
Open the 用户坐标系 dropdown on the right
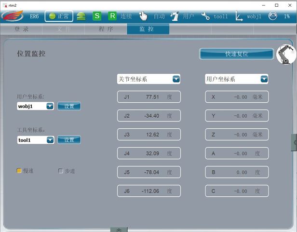click(x=264, y=79)
